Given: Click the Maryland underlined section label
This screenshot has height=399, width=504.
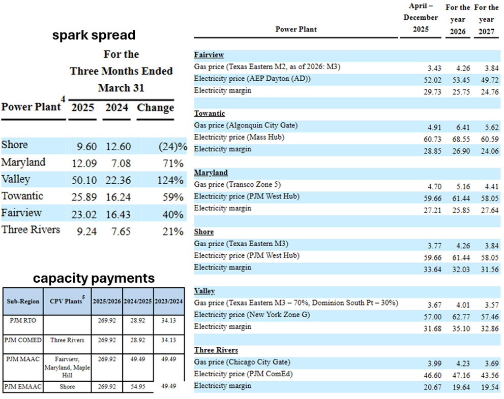Looking at the screenshot, I should click(x=211, y=173).
